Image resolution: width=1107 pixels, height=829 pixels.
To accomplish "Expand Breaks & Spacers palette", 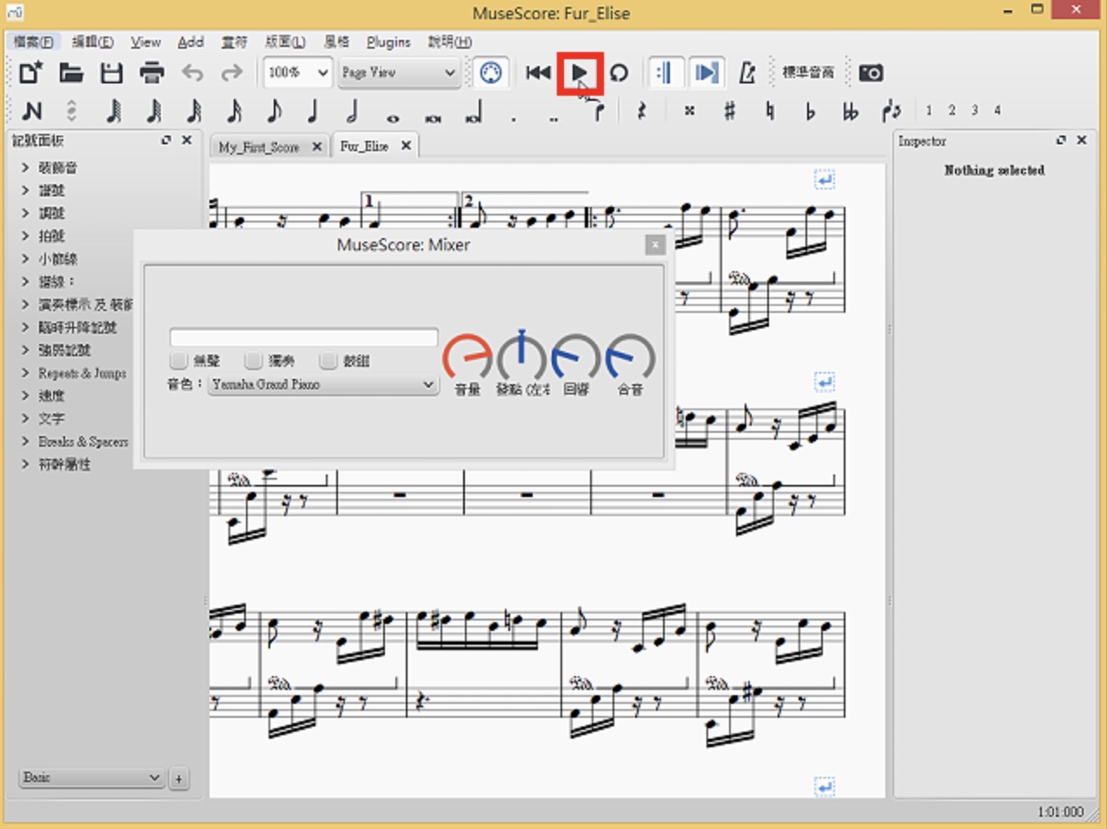I will tap(26, 441).
